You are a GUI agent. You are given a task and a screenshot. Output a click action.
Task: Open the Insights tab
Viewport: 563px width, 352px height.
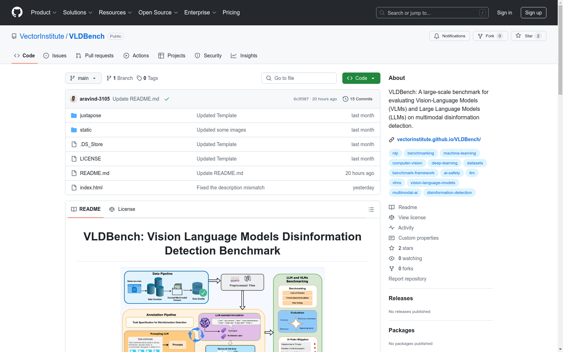coord(244,56)
